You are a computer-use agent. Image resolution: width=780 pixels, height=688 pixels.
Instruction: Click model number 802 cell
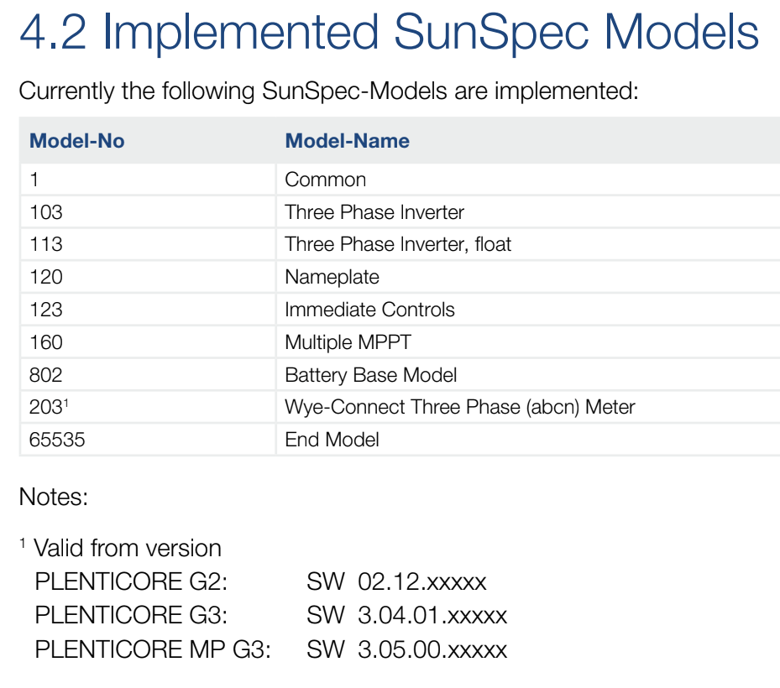click(46, 375)
